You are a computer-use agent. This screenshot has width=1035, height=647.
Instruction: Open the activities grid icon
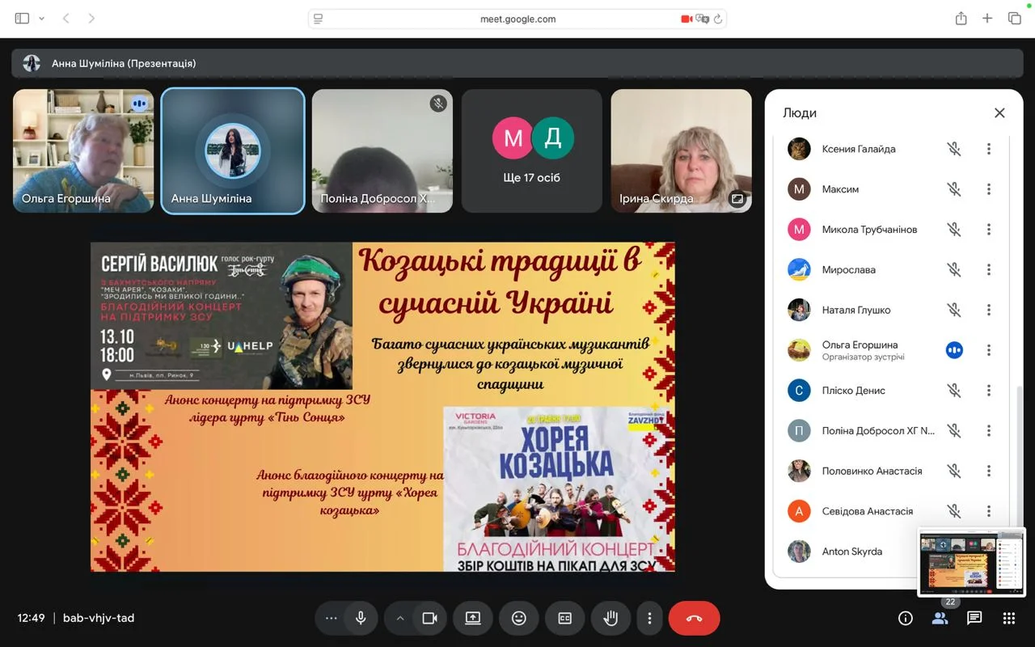click(x=1008, y=618)
